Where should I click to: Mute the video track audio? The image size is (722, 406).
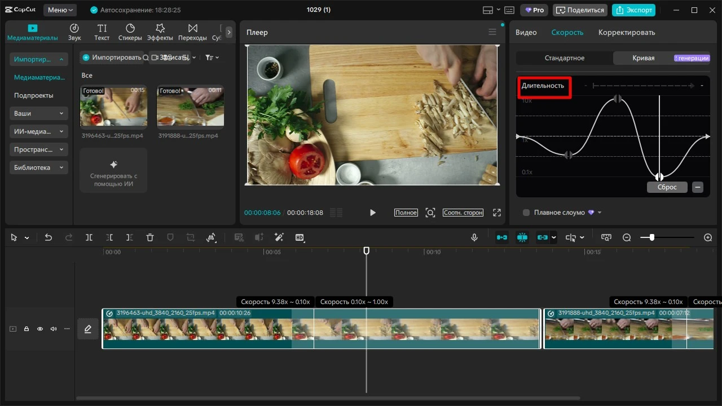[54, 329]
